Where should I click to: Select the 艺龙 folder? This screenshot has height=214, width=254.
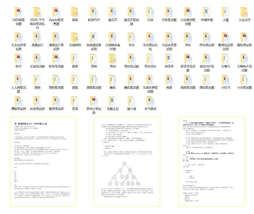tap(75, 101)
